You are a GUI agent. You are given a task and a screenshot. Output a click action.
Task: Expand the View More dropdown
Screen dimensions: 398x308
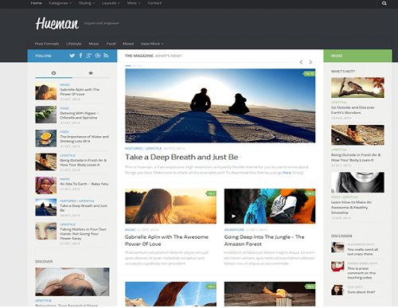pyautogui.click(x=152, y=44)
